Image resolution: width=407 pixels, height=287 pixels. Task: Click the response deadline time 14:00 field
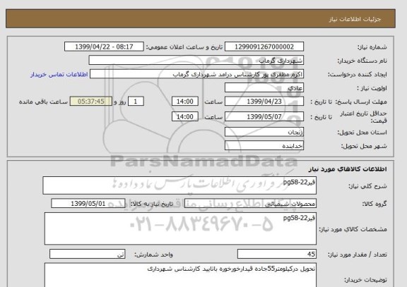click(x=185, y=102)
